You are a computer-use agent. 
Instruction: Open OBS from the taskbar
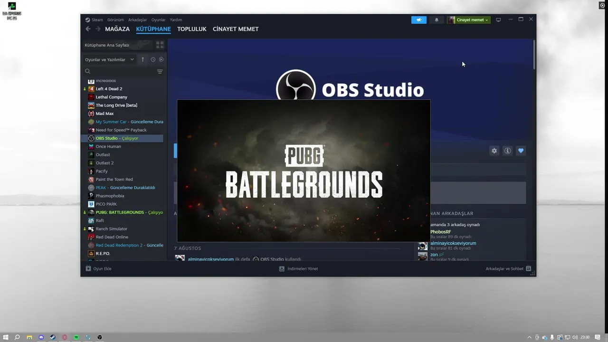point(100,337)
